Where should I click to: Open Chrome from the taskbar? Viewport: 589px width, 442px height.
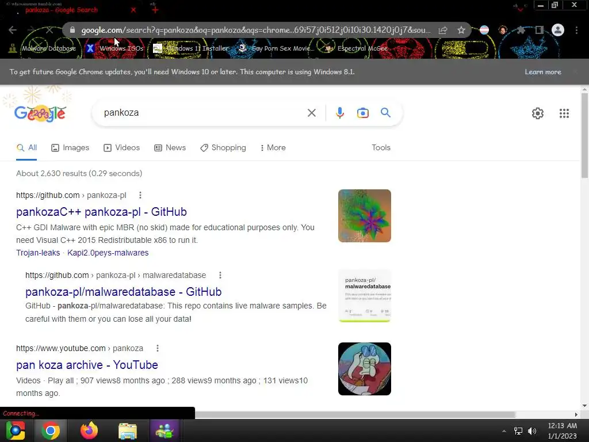pyautogui.click(x=51, y=430)
